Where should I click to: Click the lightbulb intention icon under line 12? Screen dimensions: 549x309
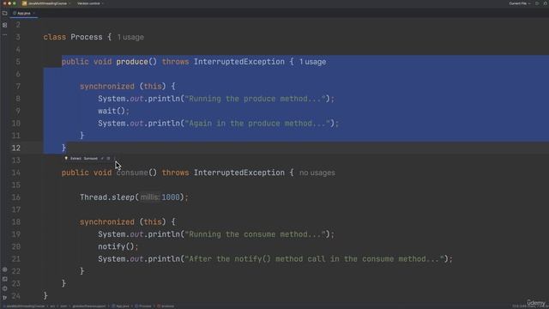66,158
